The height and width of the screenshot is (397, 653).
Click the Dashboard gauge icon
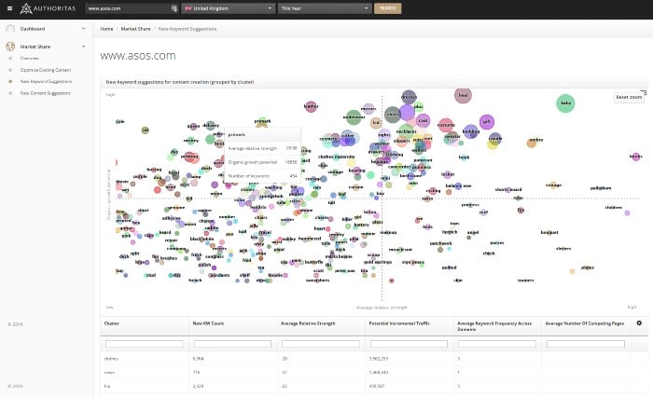pyautogui.click(x=10, y=29)
